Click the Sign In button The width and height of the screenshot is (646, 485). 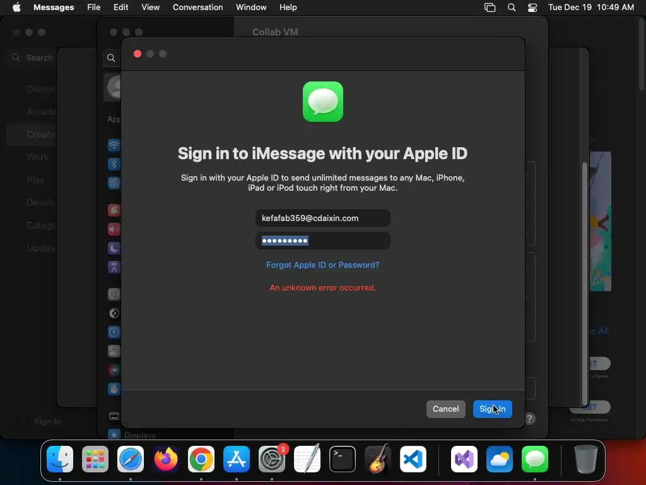pyautogui.click(x=492, y=409)
